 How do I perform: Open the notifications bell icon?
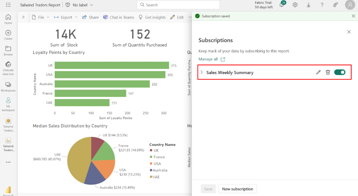pyautogui.click(x=282, y=5)
